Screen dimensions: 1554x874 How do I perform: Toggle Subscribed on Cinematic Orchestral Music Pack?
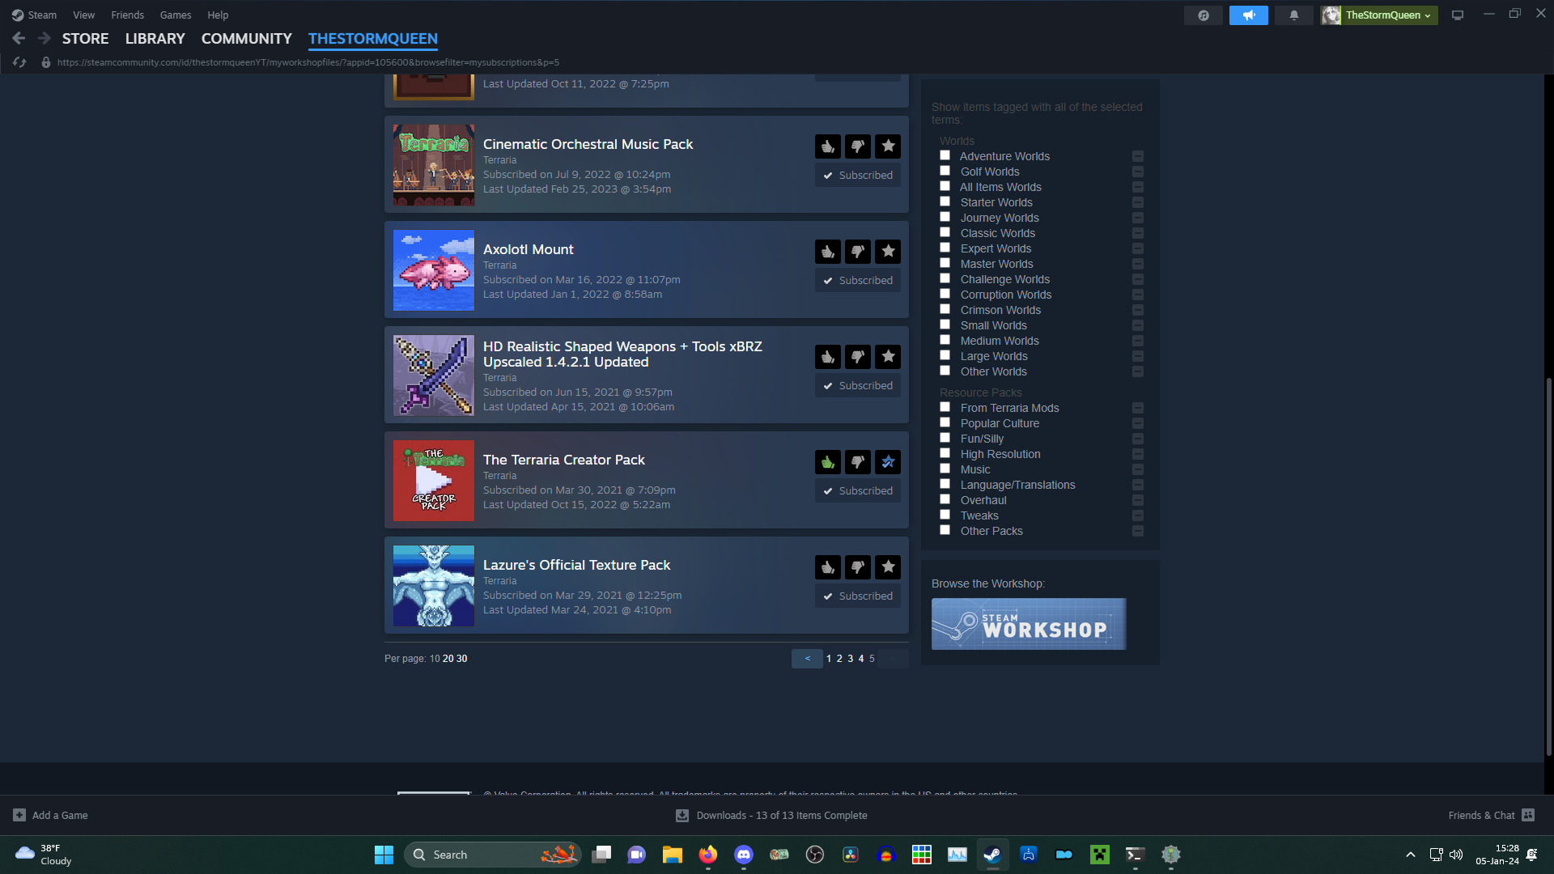[x=857, y=176]
